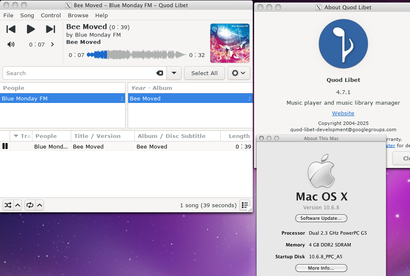The width and height of the screenshot is (410, 276).
Task: Skip to the previous track
Action: pyautogui.click(x=11, y=29)
